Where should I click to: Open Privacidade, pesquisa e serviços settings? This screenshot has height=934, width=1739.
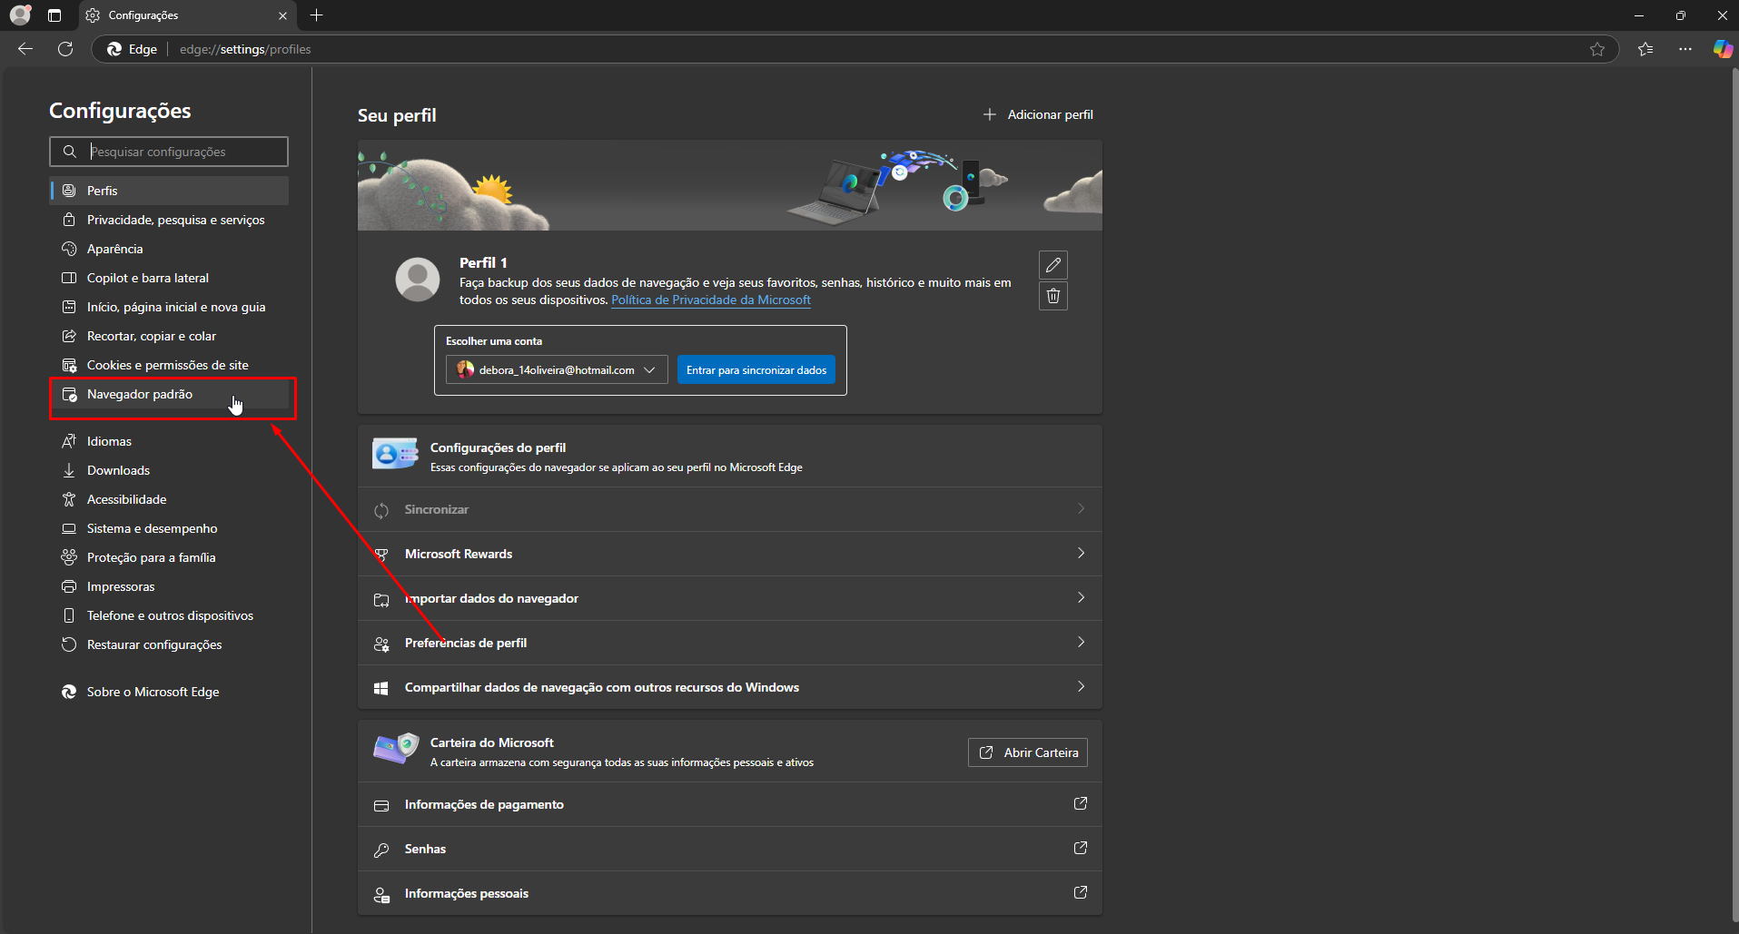pos(175,220)
